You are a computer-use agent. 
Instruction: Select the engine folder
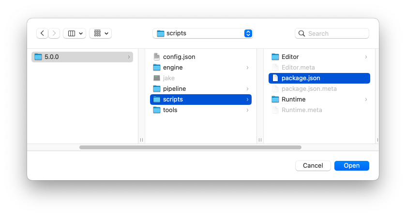tap(201, 68)
